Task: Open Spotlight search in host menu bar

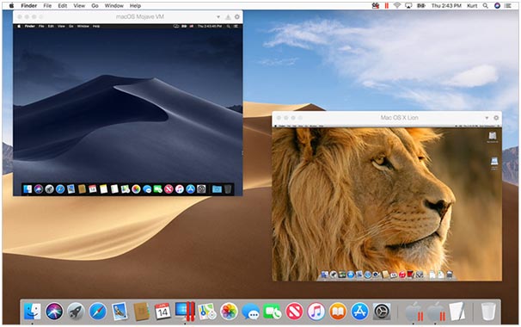Action: pyautogui.click(x=486, y=6)
